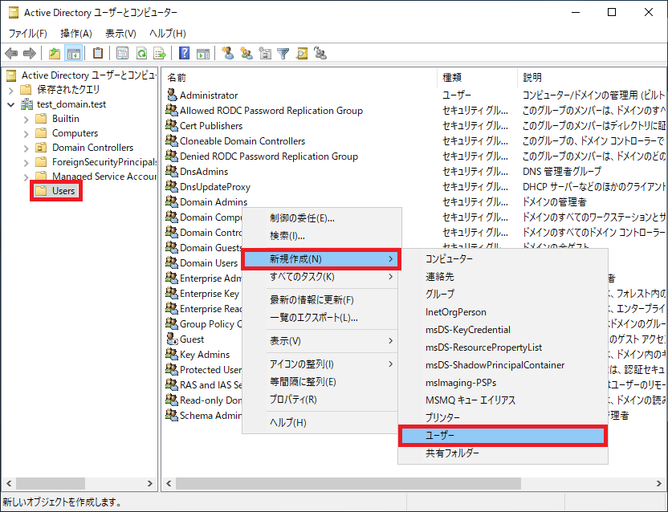Expand the Builtin tree node
The image size is (668, 512).
point(26,120)
